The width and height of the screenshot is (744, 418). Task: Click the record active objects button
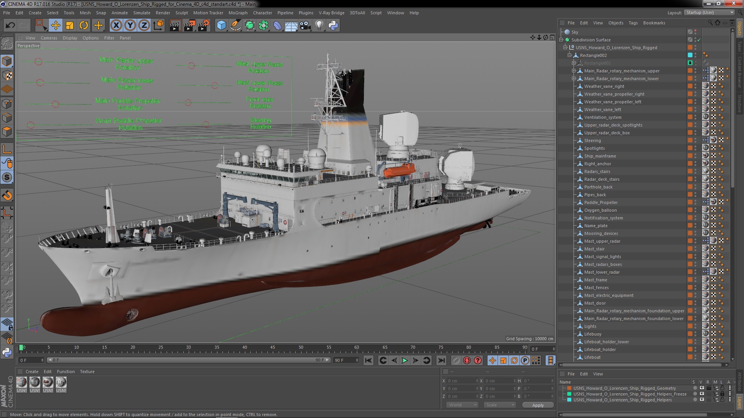coord(456,360)
